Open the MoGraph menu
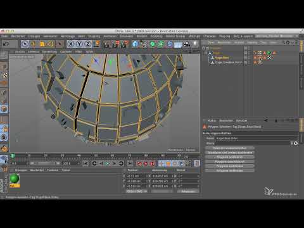The image size is (304, 228). pos(194,36)
